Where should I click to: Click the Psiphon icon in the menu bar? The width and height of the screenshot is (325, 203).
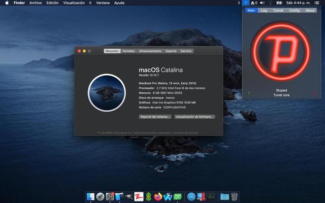tap(246, 3)
